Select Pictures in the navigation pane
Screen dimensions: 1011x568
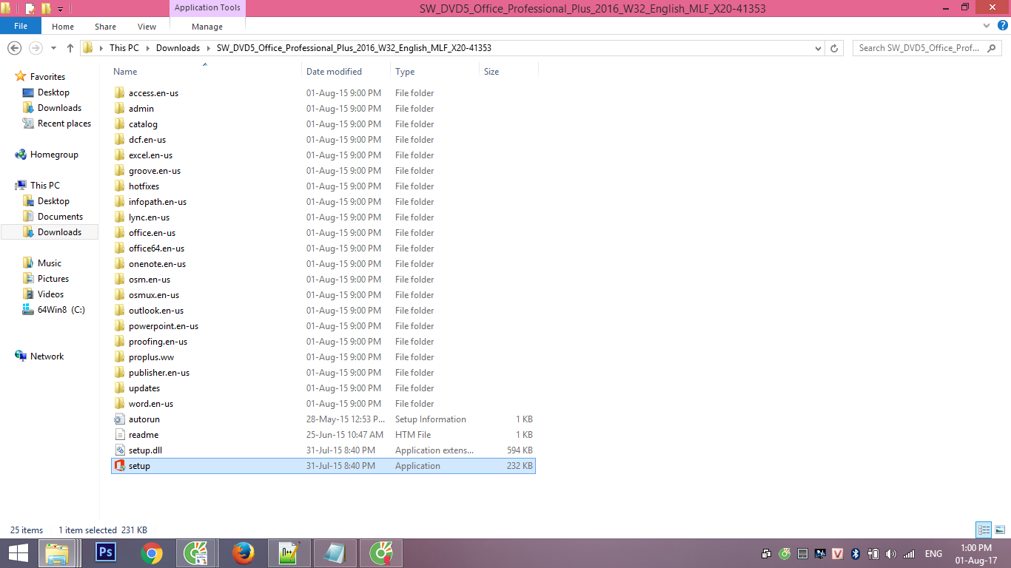pos(53,279)
